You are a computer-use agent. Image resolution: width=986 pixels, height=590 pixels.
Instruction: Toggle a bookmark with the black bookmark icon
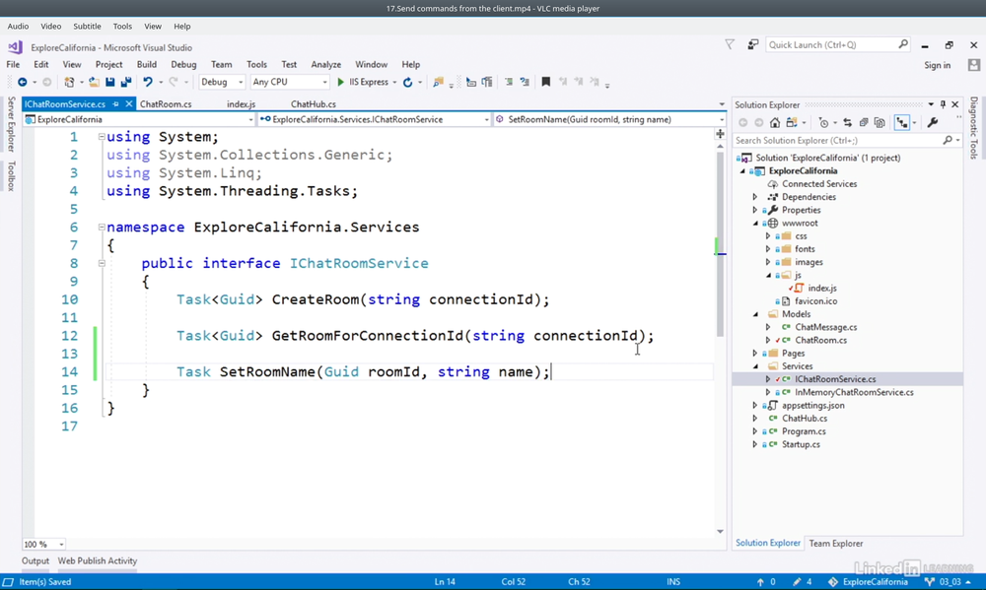point(546,83)
